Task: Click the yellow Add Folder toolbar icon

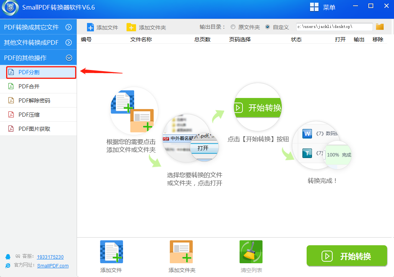Action: coord(131,27)
